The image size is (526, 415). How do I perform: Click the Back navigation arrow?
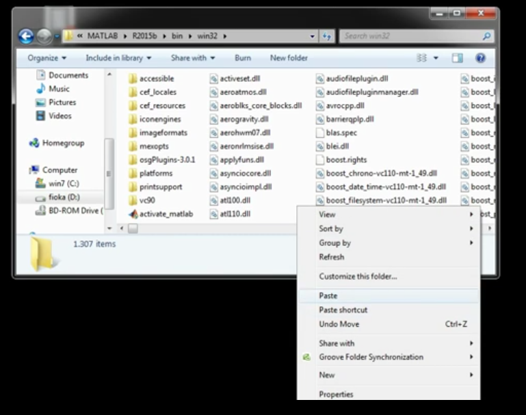tap(26, 36)
